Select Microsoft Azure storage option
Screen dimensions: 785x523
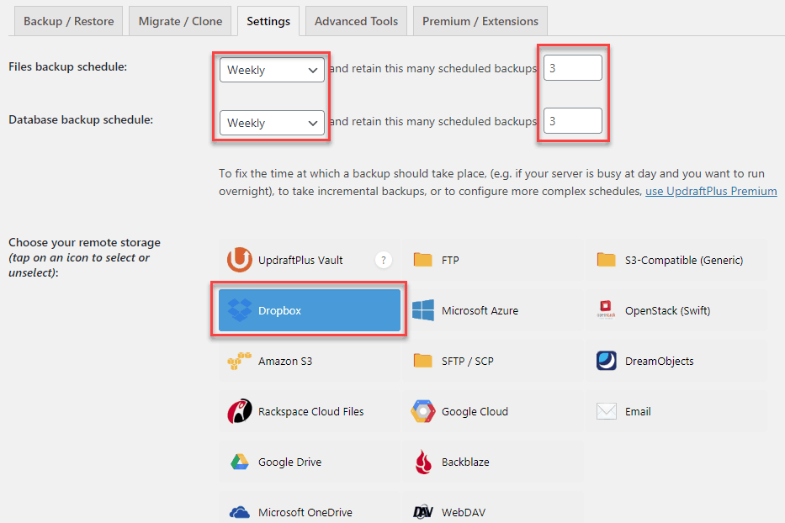tap(493, 310)
